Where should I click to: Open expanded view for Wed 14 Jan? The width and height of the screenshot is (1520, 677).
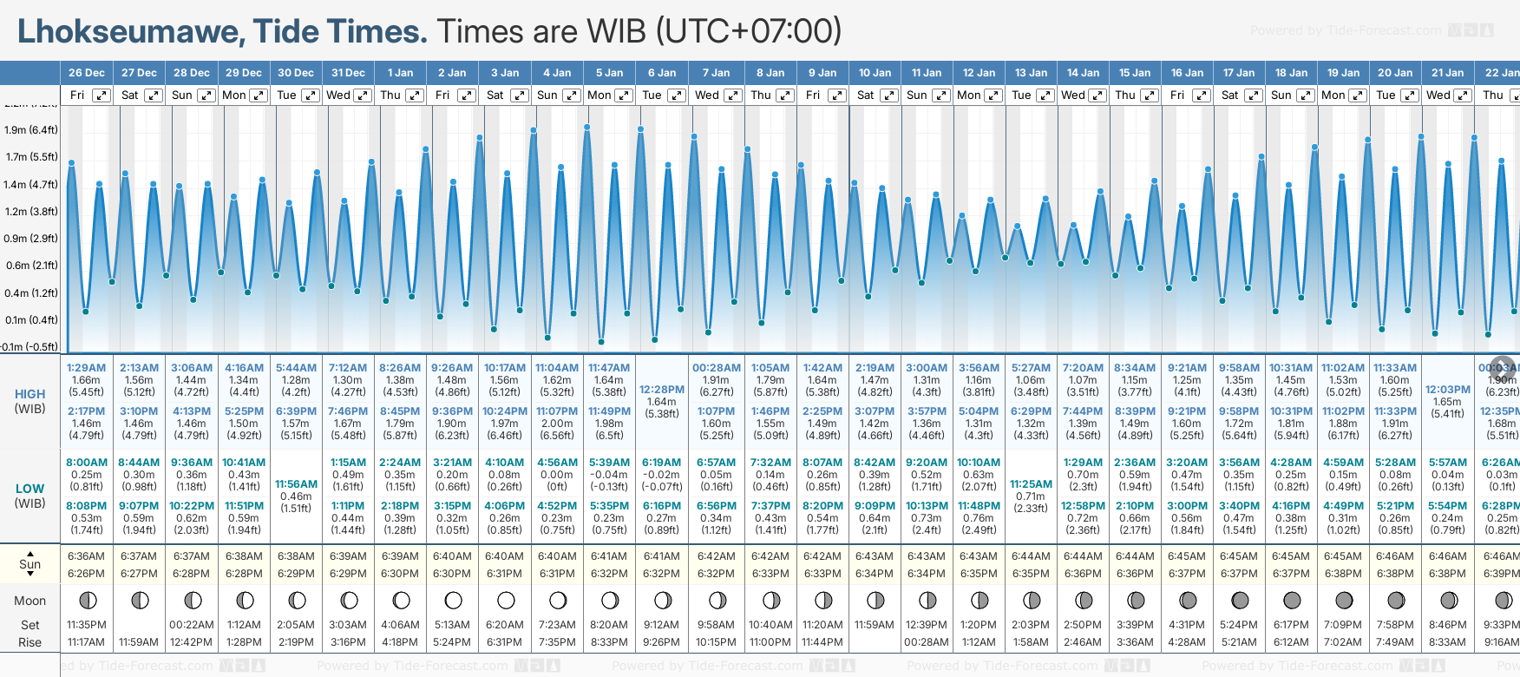tap(1097, 95)
